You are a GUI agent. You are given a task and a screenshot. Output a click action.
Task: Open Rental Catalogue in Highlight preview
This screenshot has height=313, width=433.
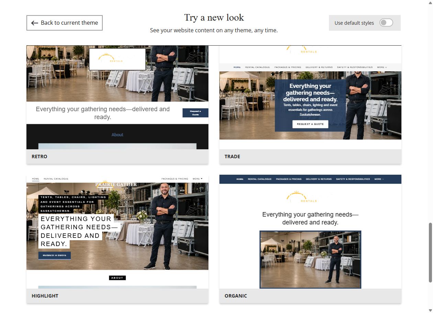56,179
